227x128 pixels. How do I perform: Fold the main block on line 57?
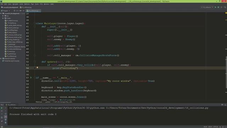[x=35, y=78]
